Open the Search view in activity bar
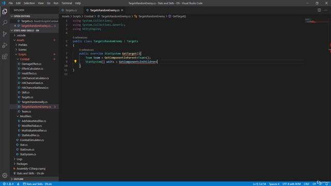Viewport: 331px width, 186px height. (5, 22)
